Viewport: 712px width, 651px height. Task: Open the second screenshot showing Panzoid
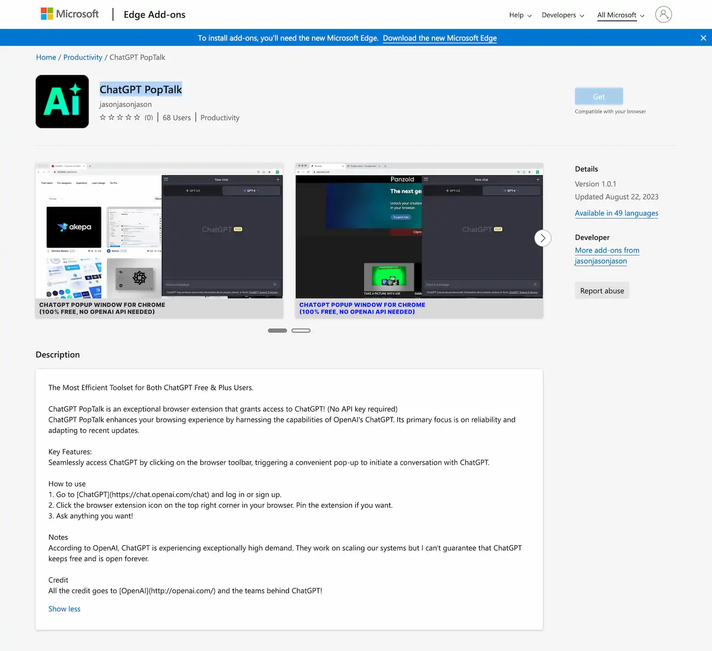click(x=419, y=241)
